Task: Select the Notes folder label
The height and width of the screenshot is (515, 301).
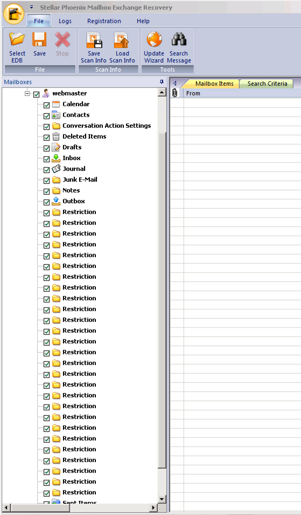Action: (x=71, y=190)
